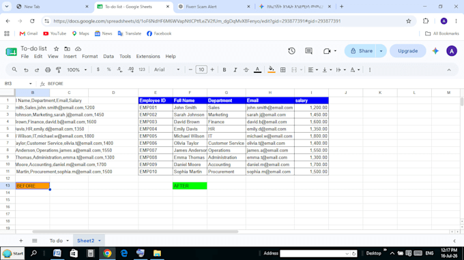Open horizontal align dropdown
Viewport: 464px width, 260px height.
point(313,69)
